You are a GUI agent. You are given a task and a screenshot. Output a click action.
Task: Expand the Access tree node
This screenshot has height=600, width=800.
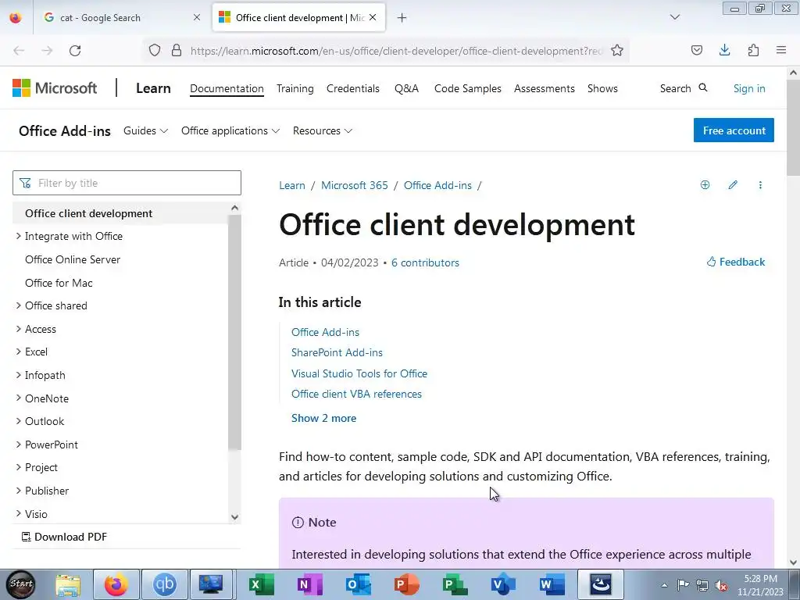19,329
